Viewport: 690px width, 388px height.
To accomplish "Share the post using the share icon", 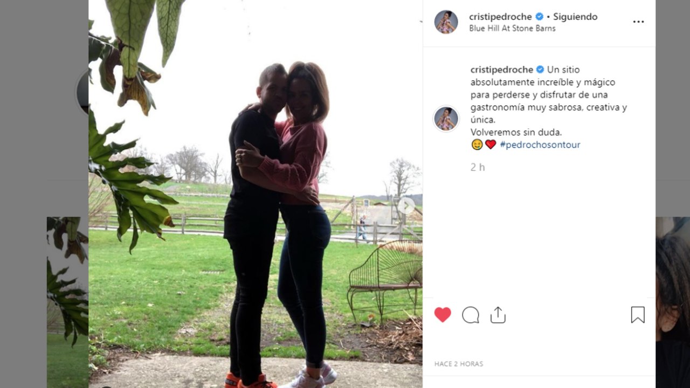I will point(498,315).
